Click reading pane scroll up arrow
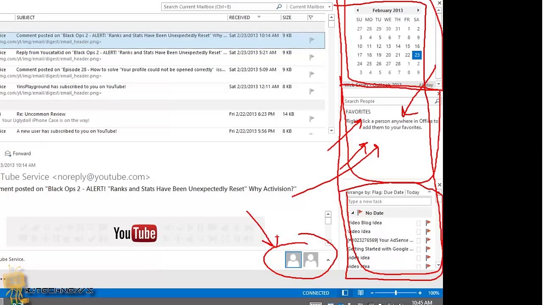The height and width of the screenshot is (305, 543). click(328, 214)
